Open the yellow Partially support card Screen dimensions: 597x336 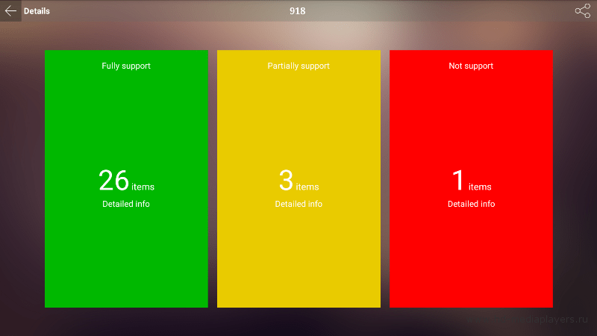coord(298,178)
